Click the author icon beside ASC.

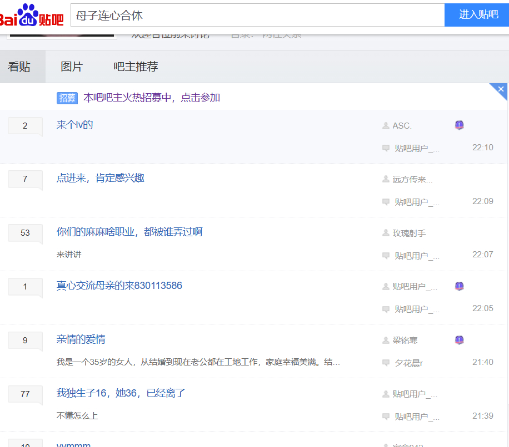(386, 126)
